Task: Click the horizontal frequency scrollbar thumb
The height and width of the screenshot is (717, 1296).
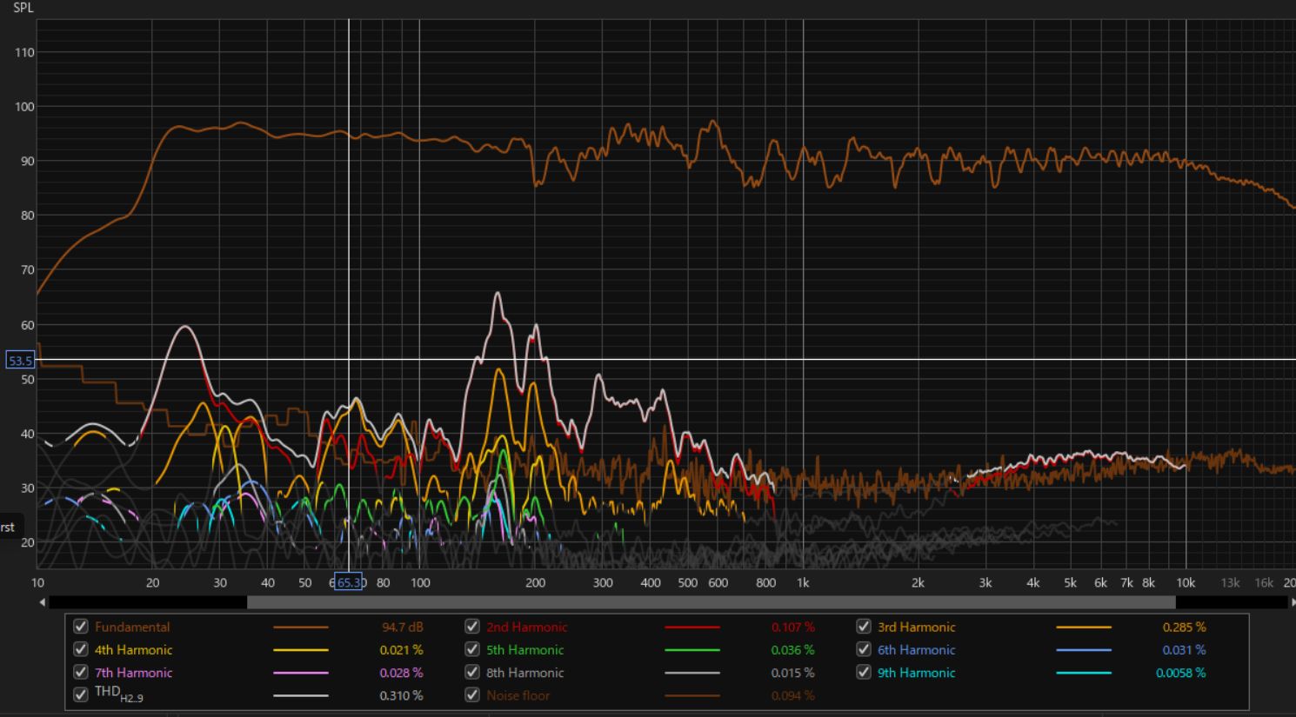Action: coord(711,602)
